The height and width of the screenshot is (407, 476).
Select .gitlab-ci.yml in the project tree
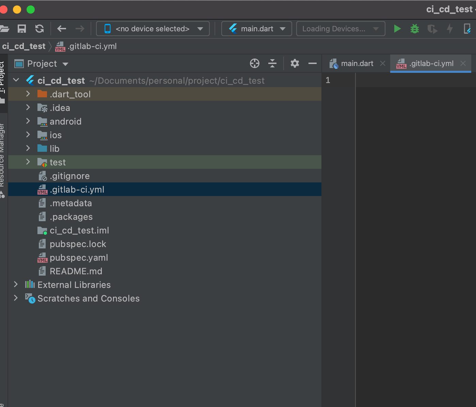(x=165, y=189)
